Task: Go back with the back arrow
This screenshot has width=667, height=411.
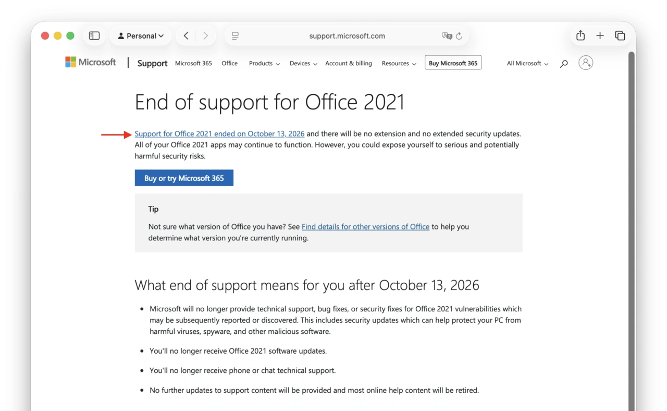Action: 186,36
